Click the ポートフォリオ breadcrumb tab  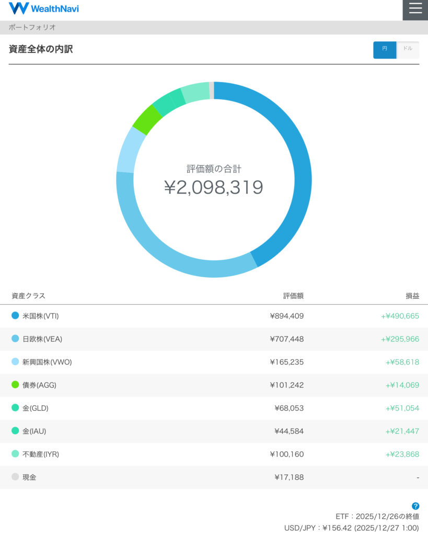coord(32,27)
